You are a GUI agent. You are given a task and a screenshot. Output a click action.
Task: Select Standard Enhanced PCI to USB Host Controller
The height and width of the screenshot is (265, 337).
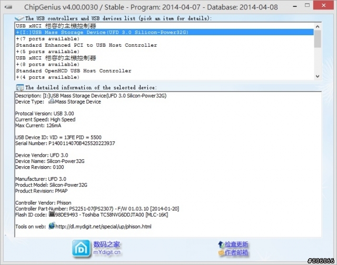[x=164, y=45]
